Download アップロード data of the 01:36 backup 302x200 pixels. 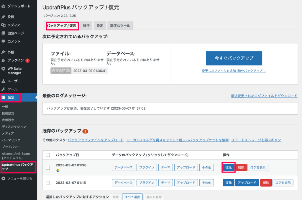pos(186,168)
